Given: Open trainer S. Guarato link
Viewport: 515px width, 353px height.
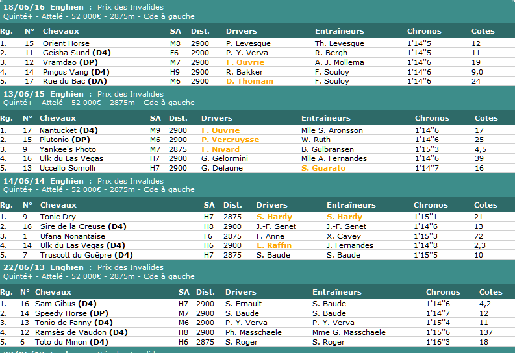Looking at the screenshot, I should point(323,168).
